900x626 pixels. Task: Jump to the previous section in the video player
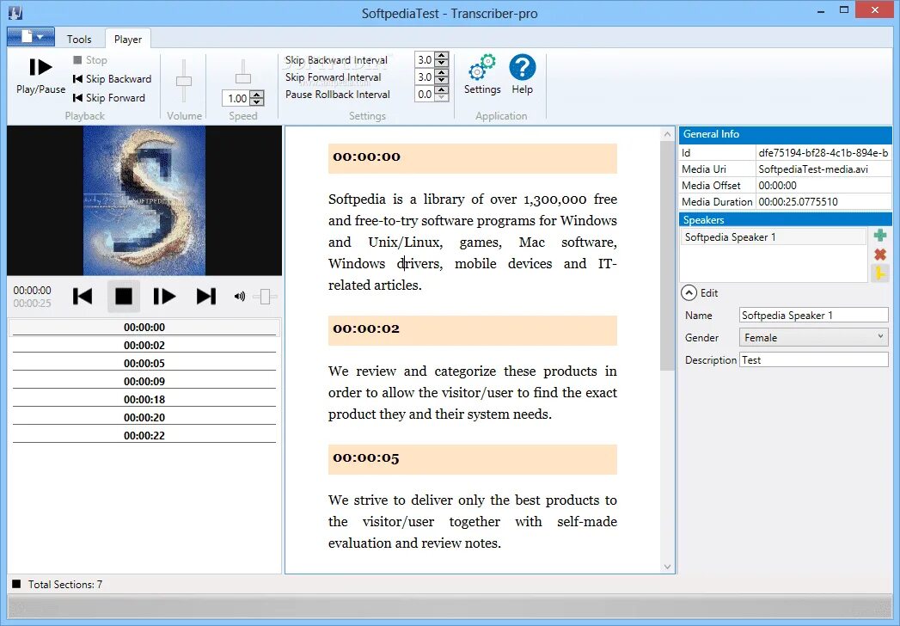point(83,297)
